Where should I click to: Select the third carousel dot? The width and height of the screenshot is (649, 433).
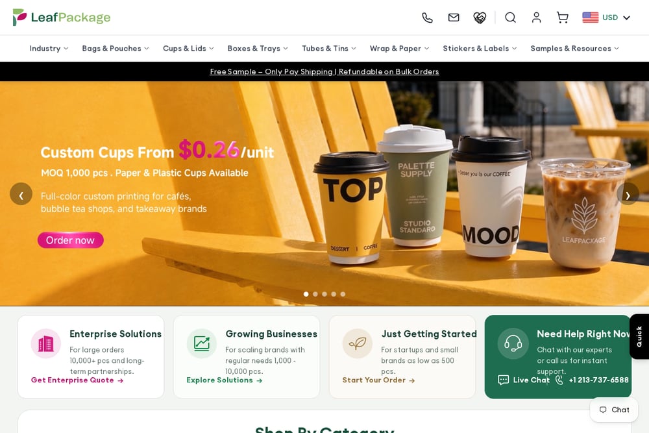(x=324, y=294)
